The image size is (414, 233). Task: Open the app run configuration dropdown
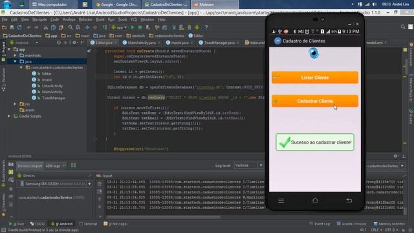(x=119, y=27)
